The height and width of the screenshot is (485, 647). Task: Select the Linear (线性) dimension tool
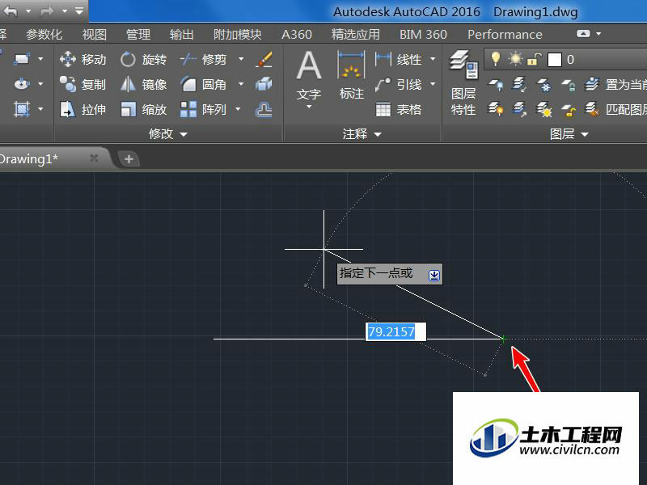[x=399, y=59]
